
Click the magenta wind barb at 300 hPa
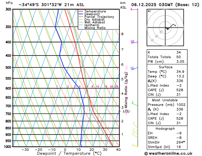click(x=134, y=9)
